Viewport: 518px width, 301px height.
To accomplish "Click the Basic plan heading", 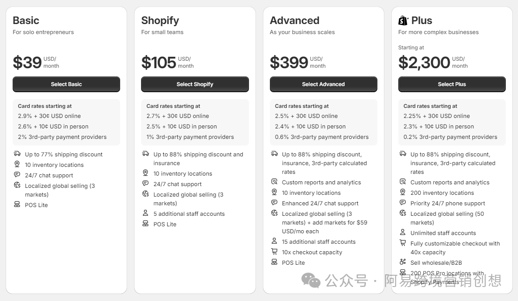I will [x=26, y=21].
